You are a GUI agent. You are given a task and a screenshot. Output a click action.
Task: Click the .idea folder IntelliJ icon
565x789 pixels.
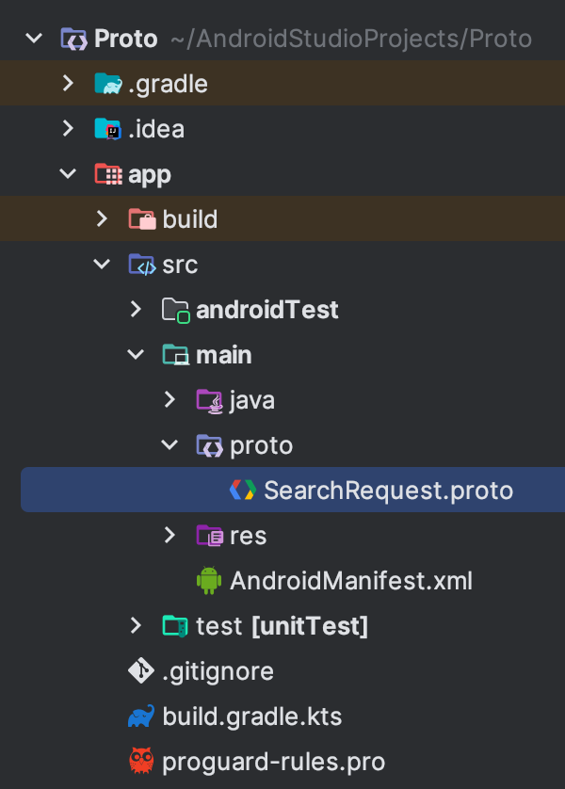tap(108, 129)
